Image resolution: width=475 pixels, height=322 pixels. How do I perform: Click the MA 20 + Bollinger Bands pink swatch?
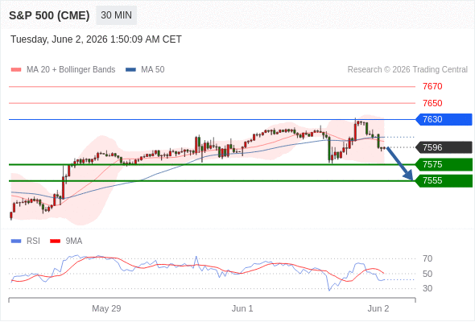16,70
